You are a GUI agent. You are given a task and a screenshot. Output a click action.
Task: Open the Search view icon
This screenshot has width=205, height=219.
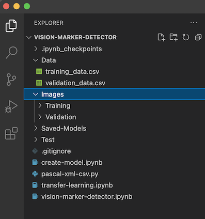(x=11, y=53)
